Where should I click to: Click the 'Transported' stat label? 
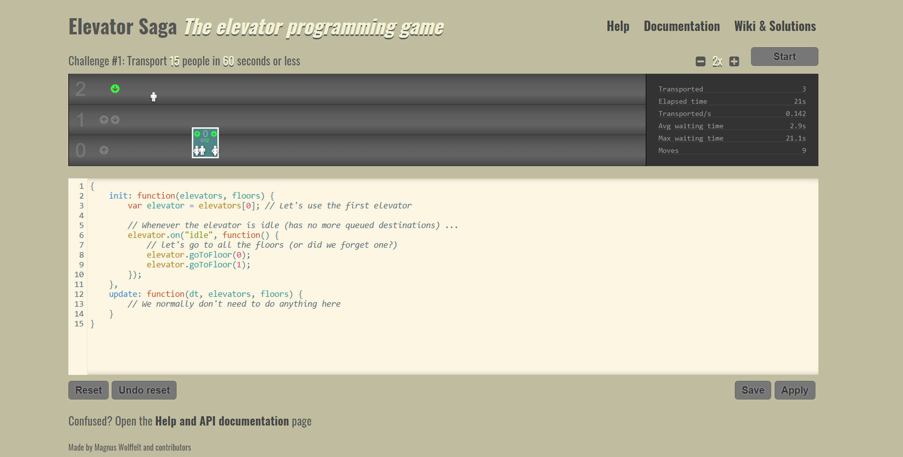click(x=680, y=89)
